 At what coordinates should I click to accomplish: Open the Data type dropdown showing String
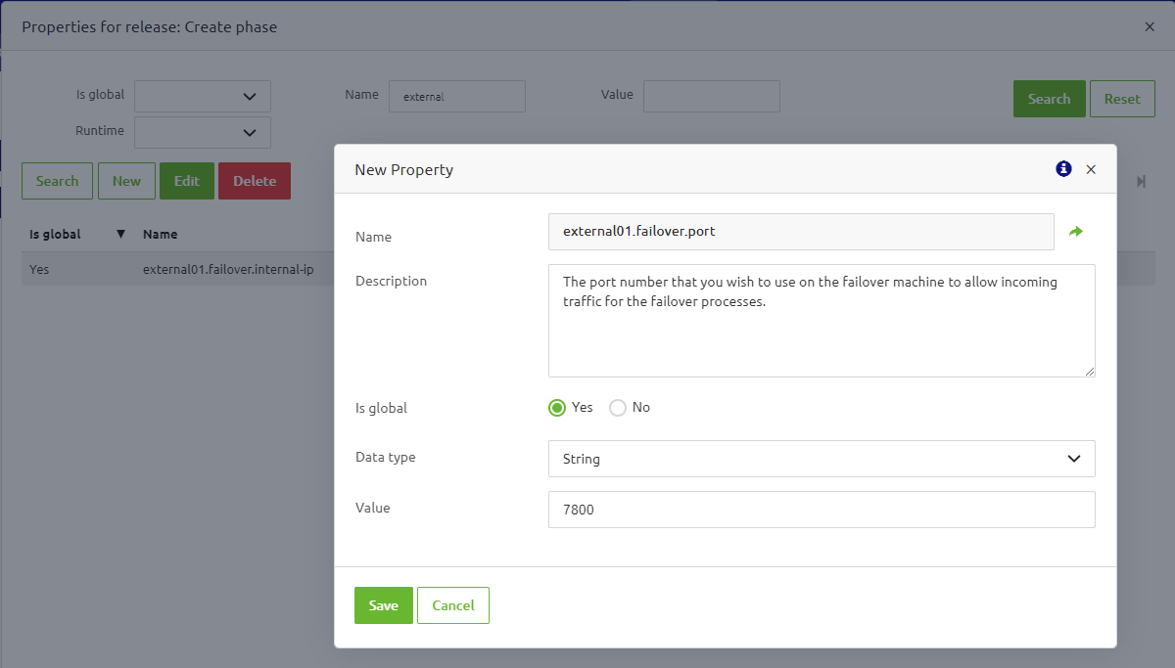[822, 459]
